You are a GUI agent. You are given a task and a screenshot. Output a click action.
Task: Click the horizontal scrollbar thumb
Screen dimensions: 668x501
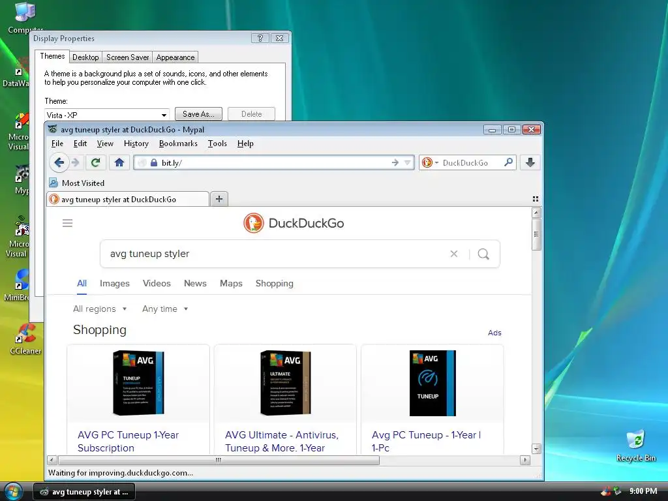[218, 460]
